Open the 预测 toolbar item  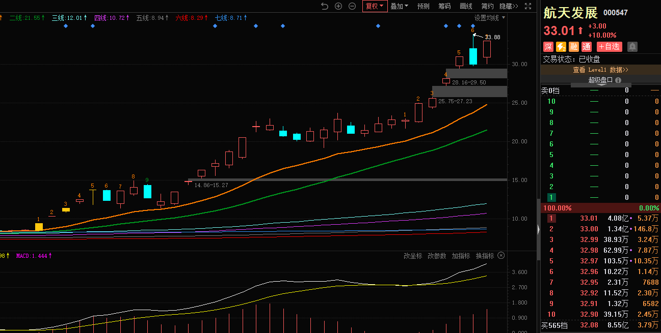tap(423, 6)
